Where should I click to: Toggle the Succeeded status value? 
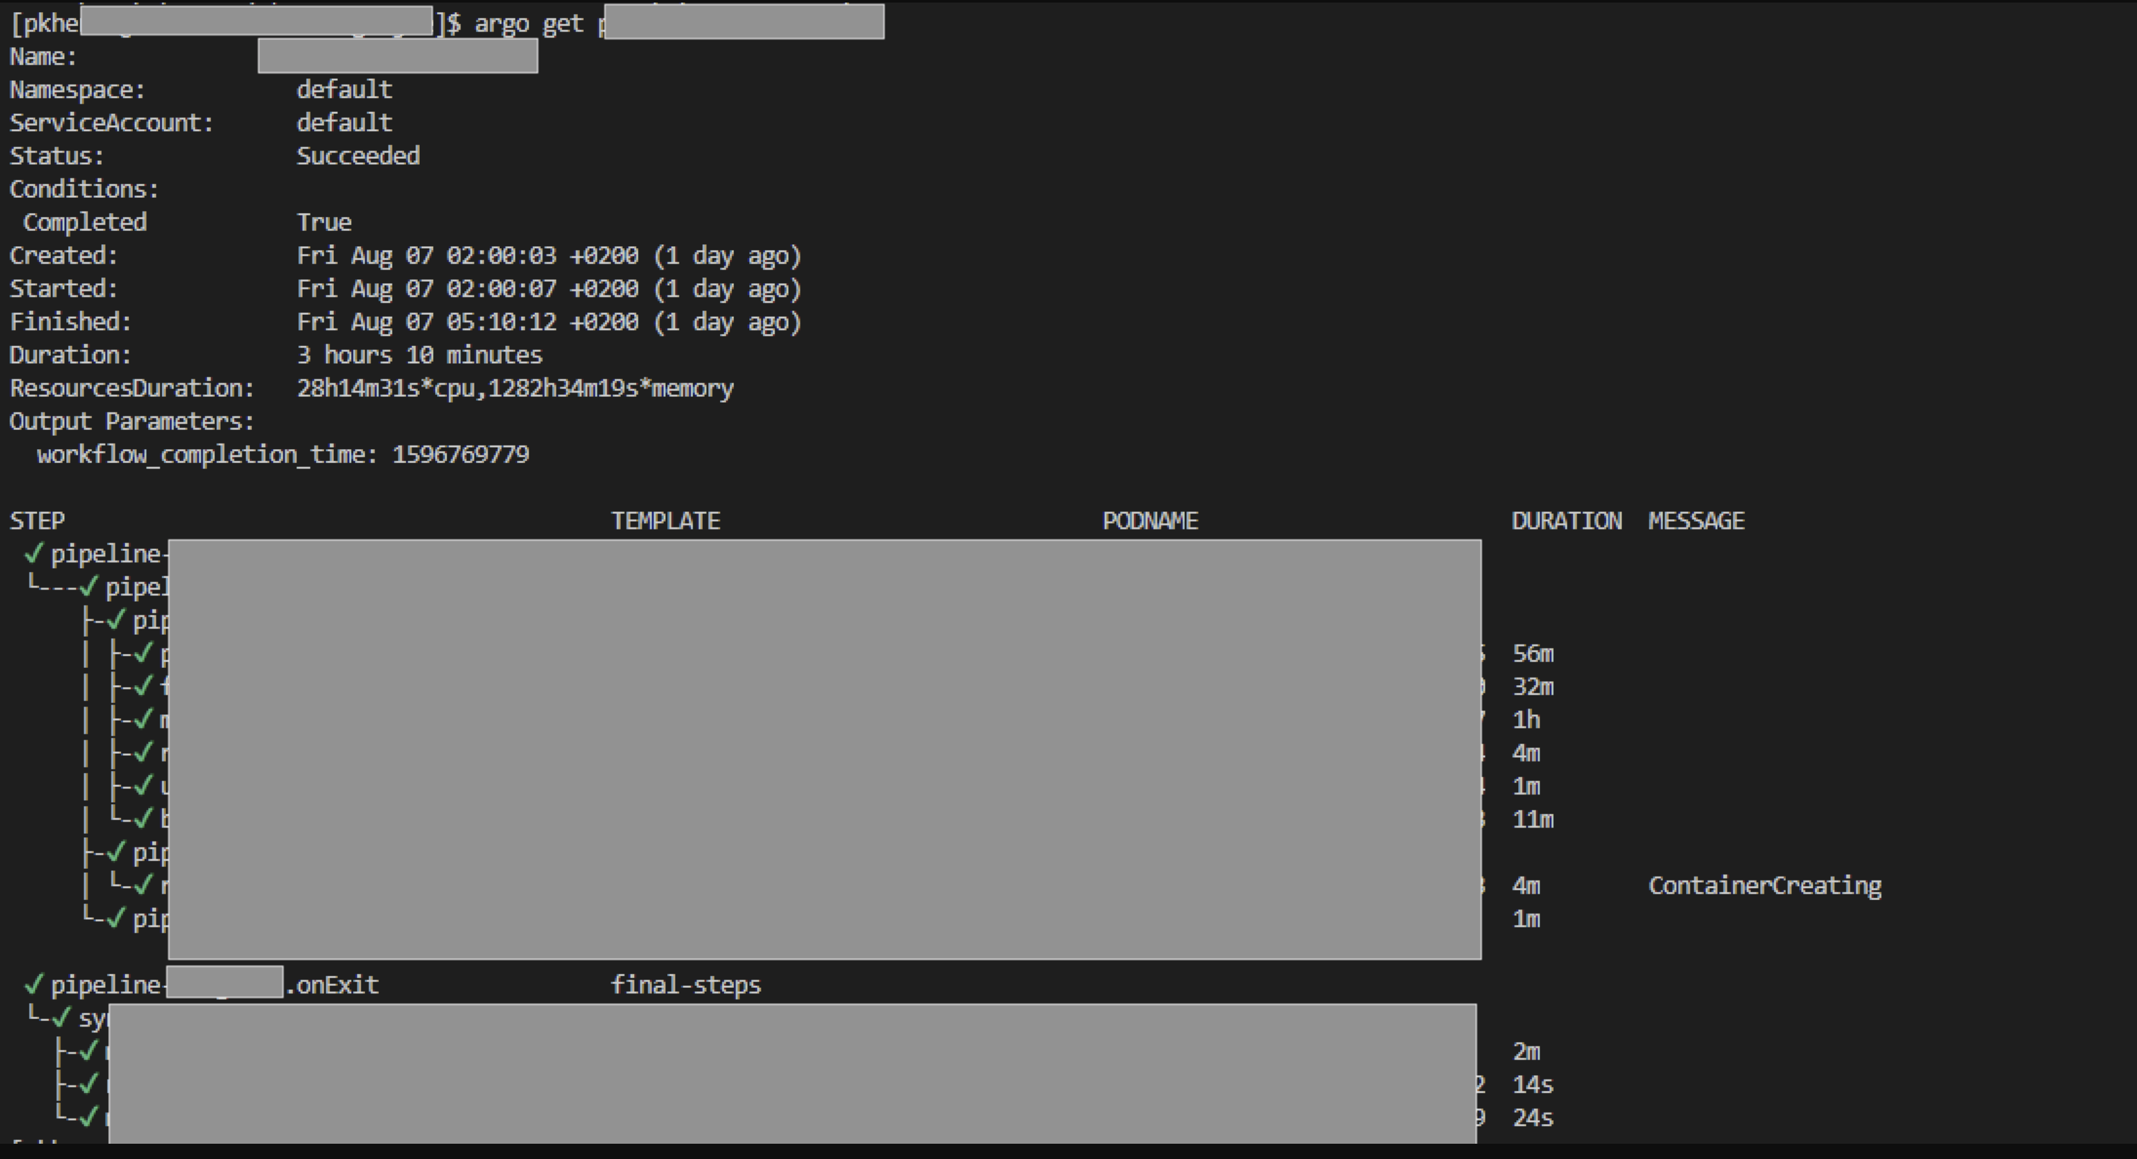point(358,155)
